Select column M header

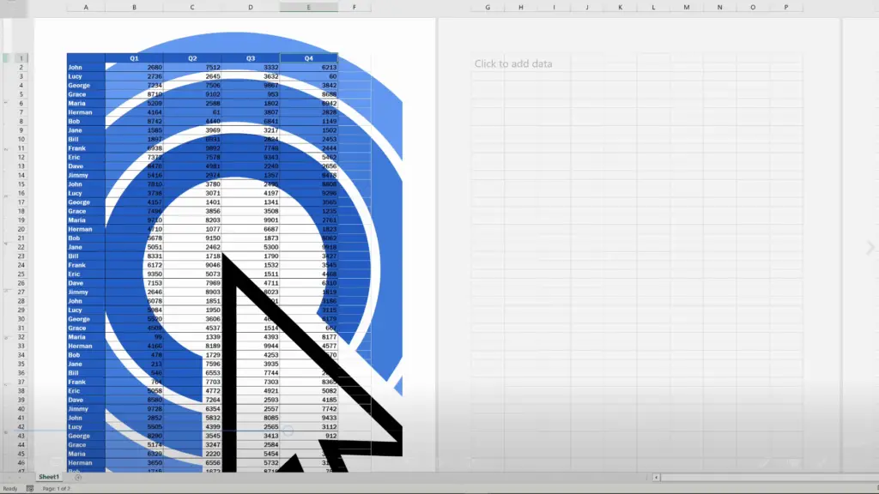pyautogui.click(x=686, y=7)
